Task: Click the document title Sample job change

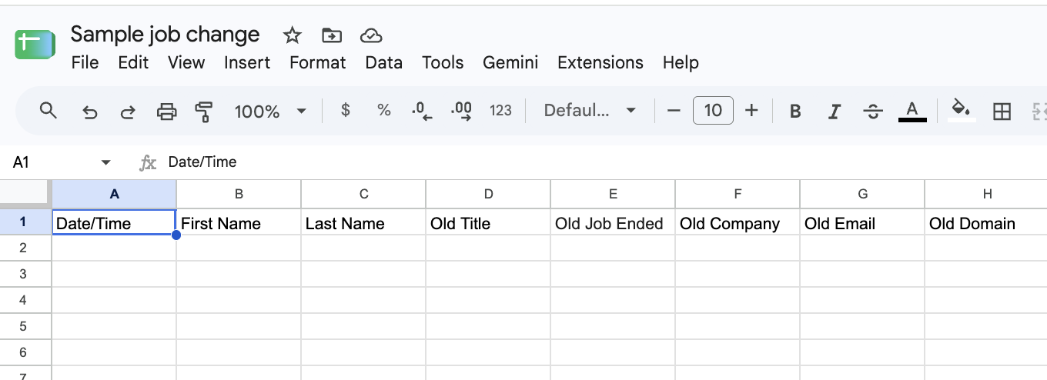Action: coord(166,35)
